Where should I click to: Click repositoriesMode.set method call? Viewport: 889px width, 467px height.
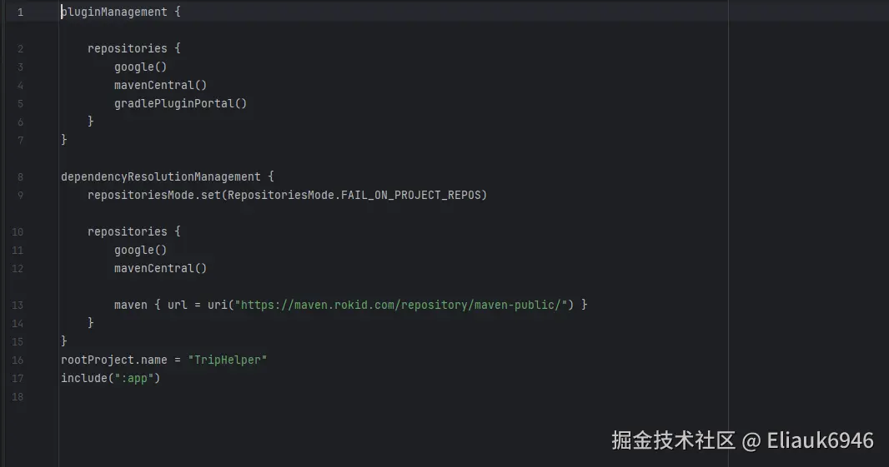pyautogui.click(x=154, y=195)
